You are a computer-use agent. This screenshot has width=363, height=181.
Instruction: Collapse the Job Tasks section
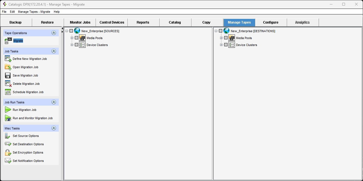pos(54,51)
